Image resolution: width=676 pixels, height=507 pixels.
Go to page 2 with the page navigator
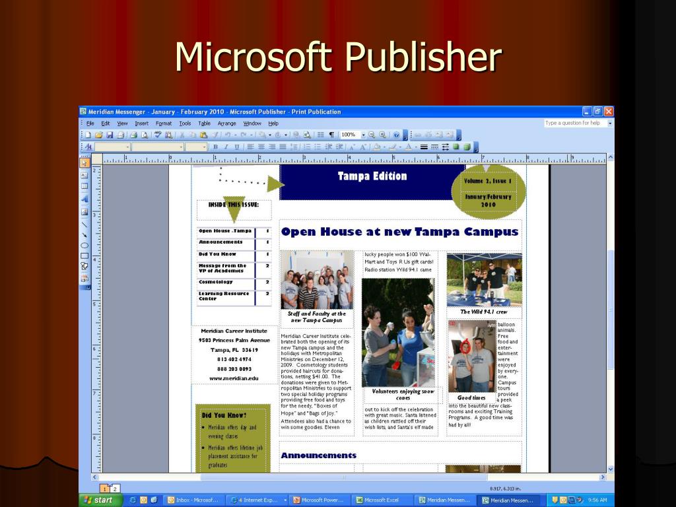tap(115, 489)
